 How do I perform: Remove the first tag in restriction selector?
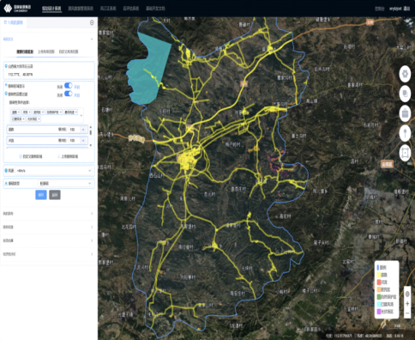[x=19, y=112]
